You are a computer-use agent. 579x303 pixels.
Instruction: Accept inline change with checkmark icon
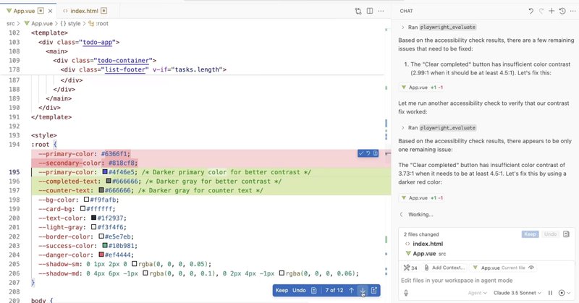[361, 153]
